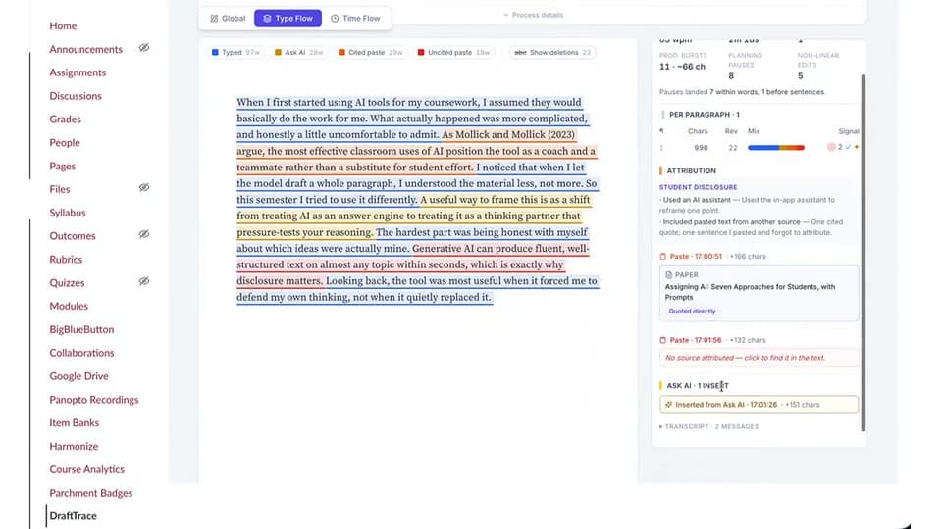This screenshot has width=942, height=529.
Task: Open Syllabus in the sidebar
Action: click(68, 213)
